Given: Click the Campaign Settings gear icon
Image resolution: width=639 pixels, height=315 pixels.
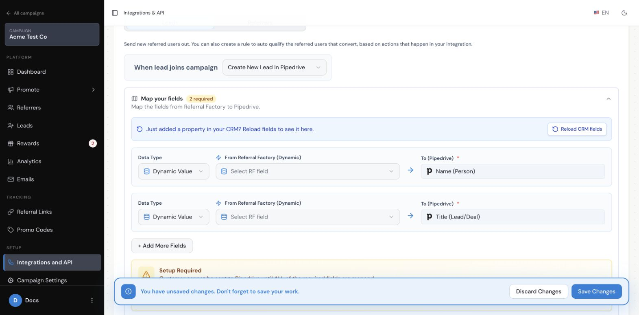Looking at the screenshot, I should pos(11,280).
